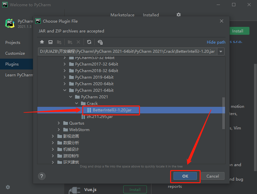Go to home directory in file chooser
The image size is (257, 194).
coord(42,42)
